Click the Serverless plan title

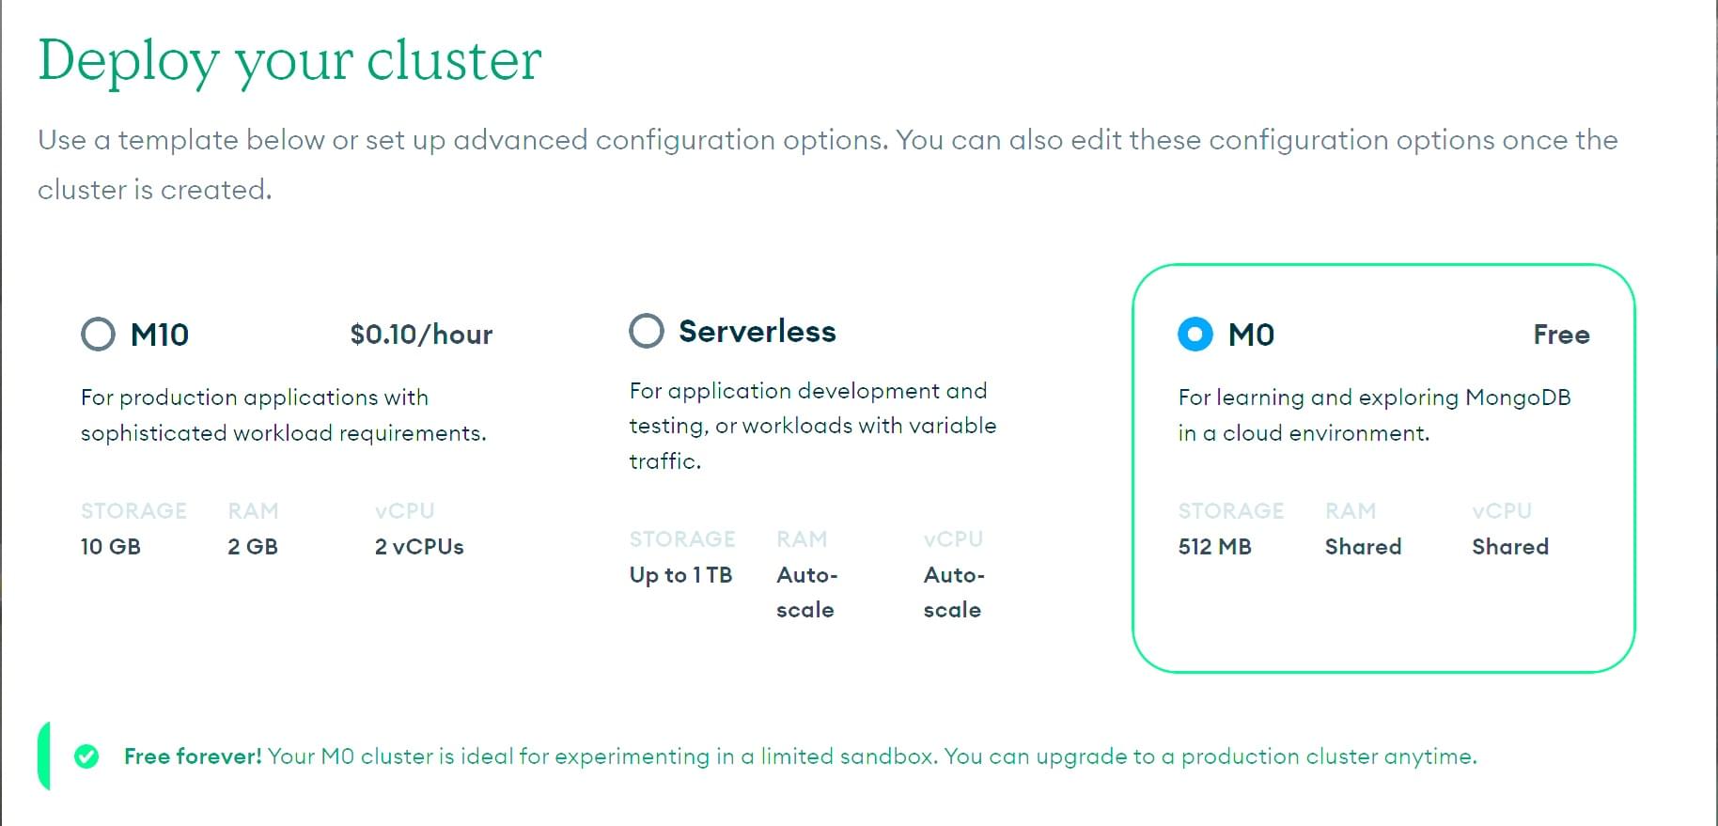coord(757,332)
